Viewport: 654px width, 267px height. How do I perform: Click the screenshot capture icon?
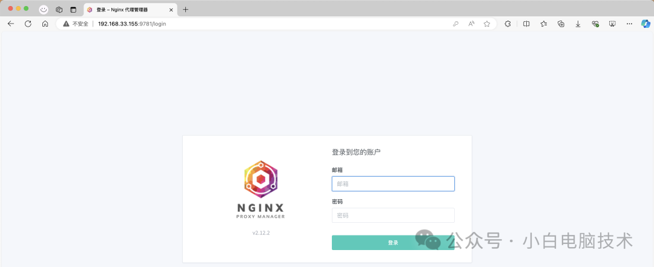coord(612,24)
